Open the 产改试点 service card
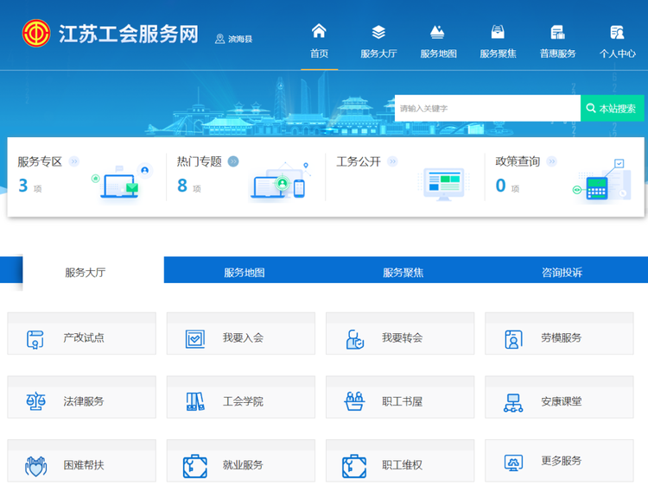 pyautogui.click(x=82, y=333)
